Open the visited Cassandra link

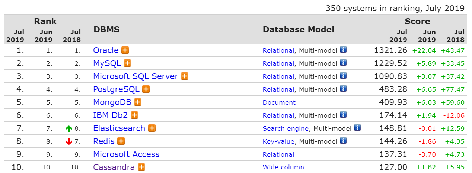click(114, 167)
